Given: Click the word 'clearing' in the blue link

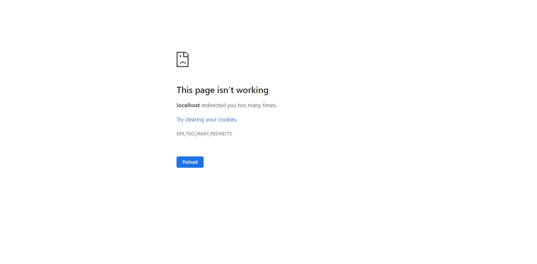Looking at the screenshot, I should click(195, 120).
